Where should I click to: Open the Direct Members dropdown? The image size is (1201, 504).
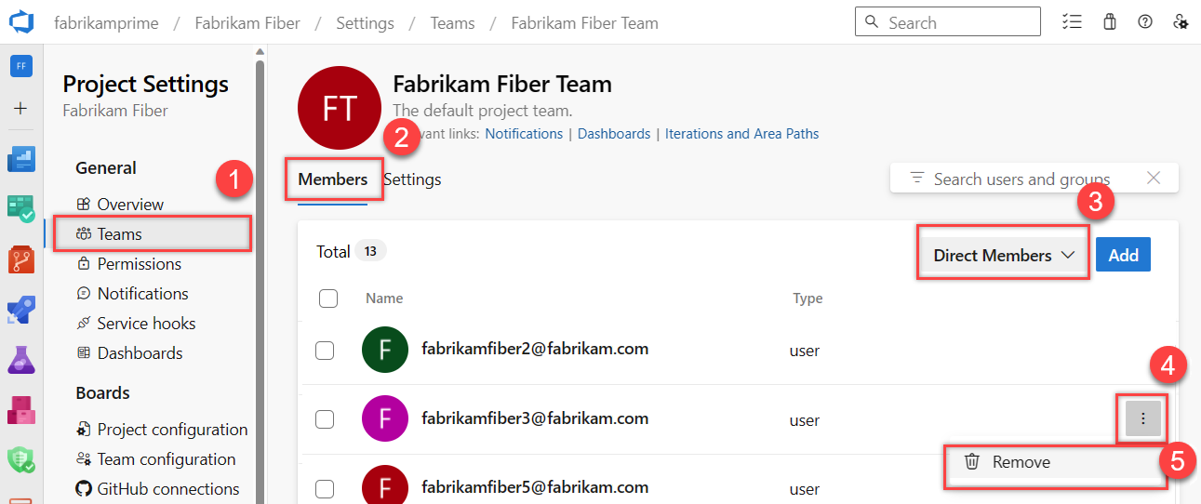point(1004,255)
